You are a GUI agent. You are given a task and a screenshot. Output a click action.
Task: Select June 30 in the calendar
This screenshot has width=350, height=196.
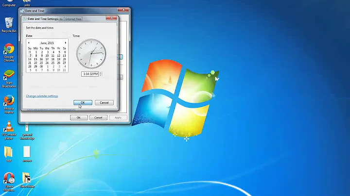tap(41, 66)
